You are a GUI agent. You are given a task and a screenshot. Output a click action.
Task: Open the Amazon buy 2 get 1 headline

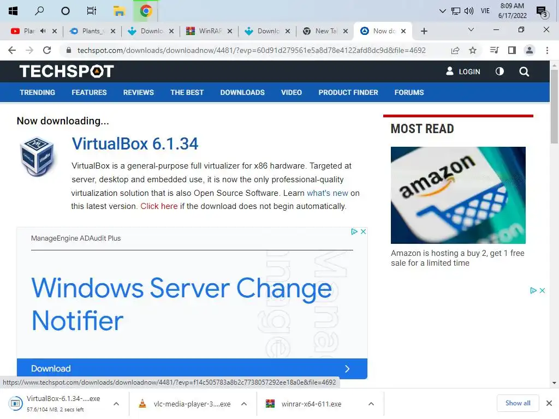click(457, 258)
